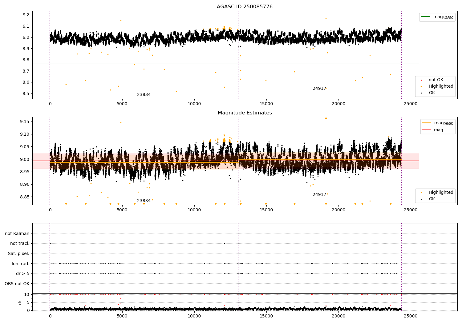This screenshot has height=323, width=462.
Task: Click the purple dotted marker near 24300 in middle plot
Action: tap(401, 161)
